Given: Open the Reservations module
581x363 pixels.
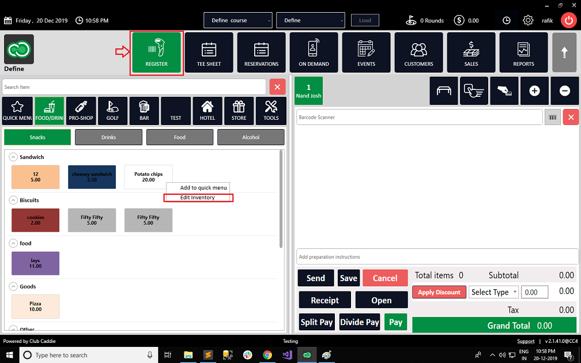Looking at the screenshot, I should click(261, 52).
